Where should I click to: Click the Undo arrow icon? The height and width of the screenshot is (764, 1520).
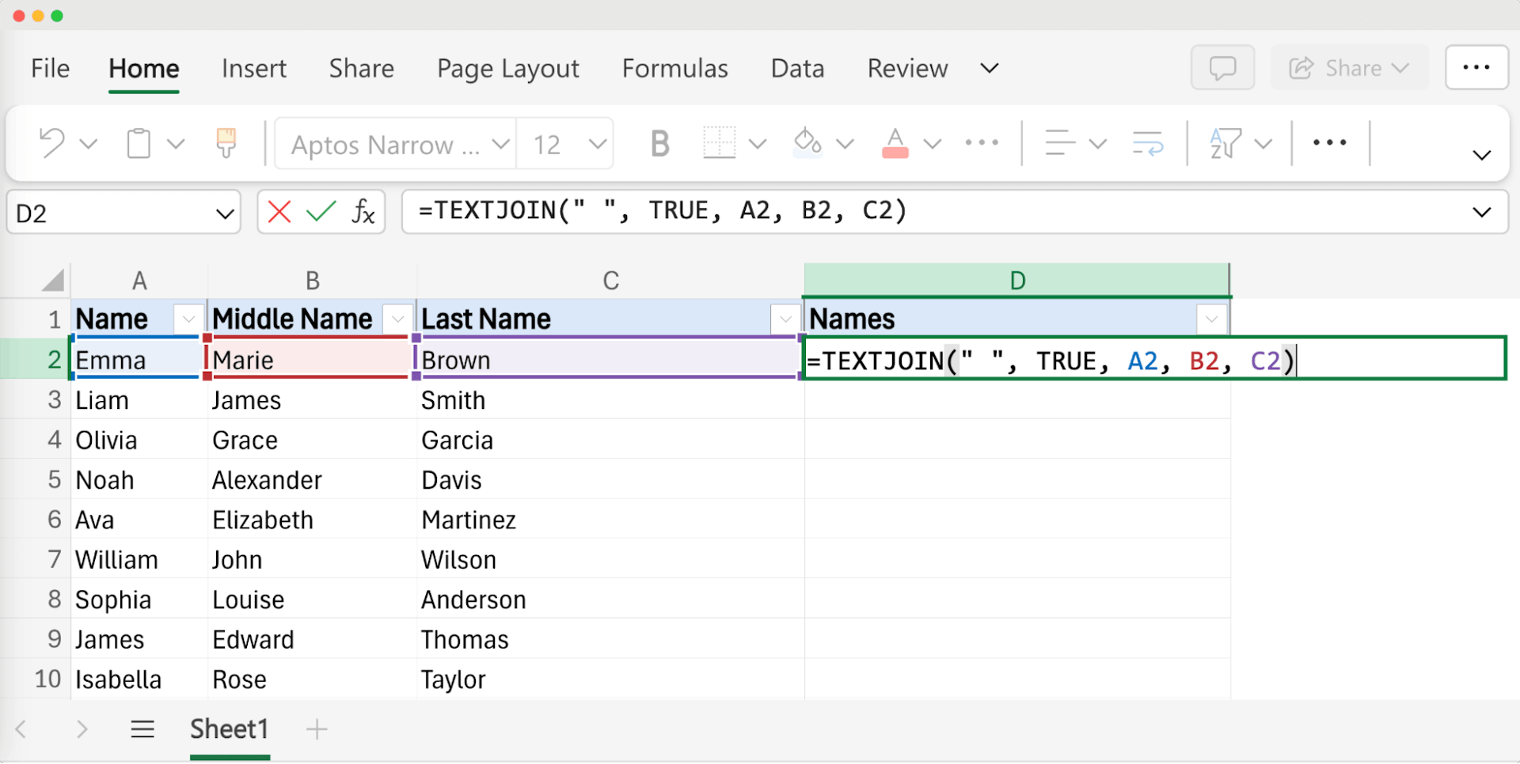52,143
